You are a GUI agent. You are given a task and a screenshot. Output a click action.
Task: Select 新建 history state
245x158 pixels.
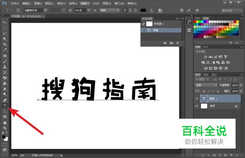click(x=161, y=30)
